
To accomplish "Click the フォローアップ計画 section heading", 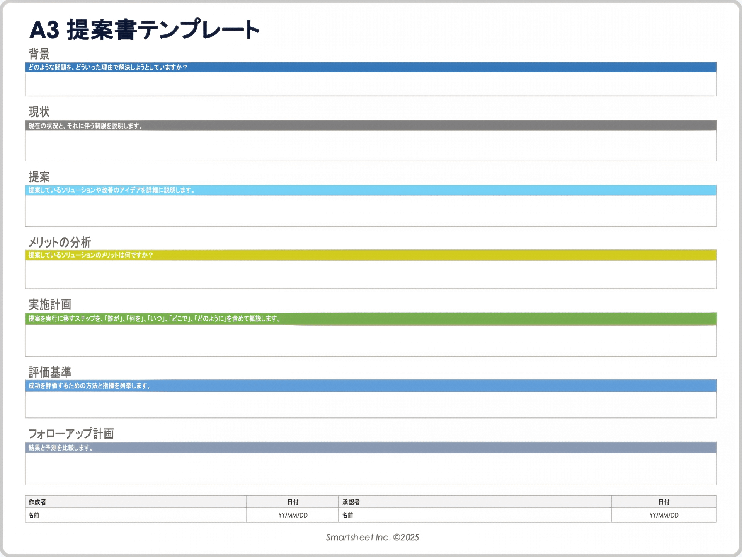I will (x=71, y=434).
